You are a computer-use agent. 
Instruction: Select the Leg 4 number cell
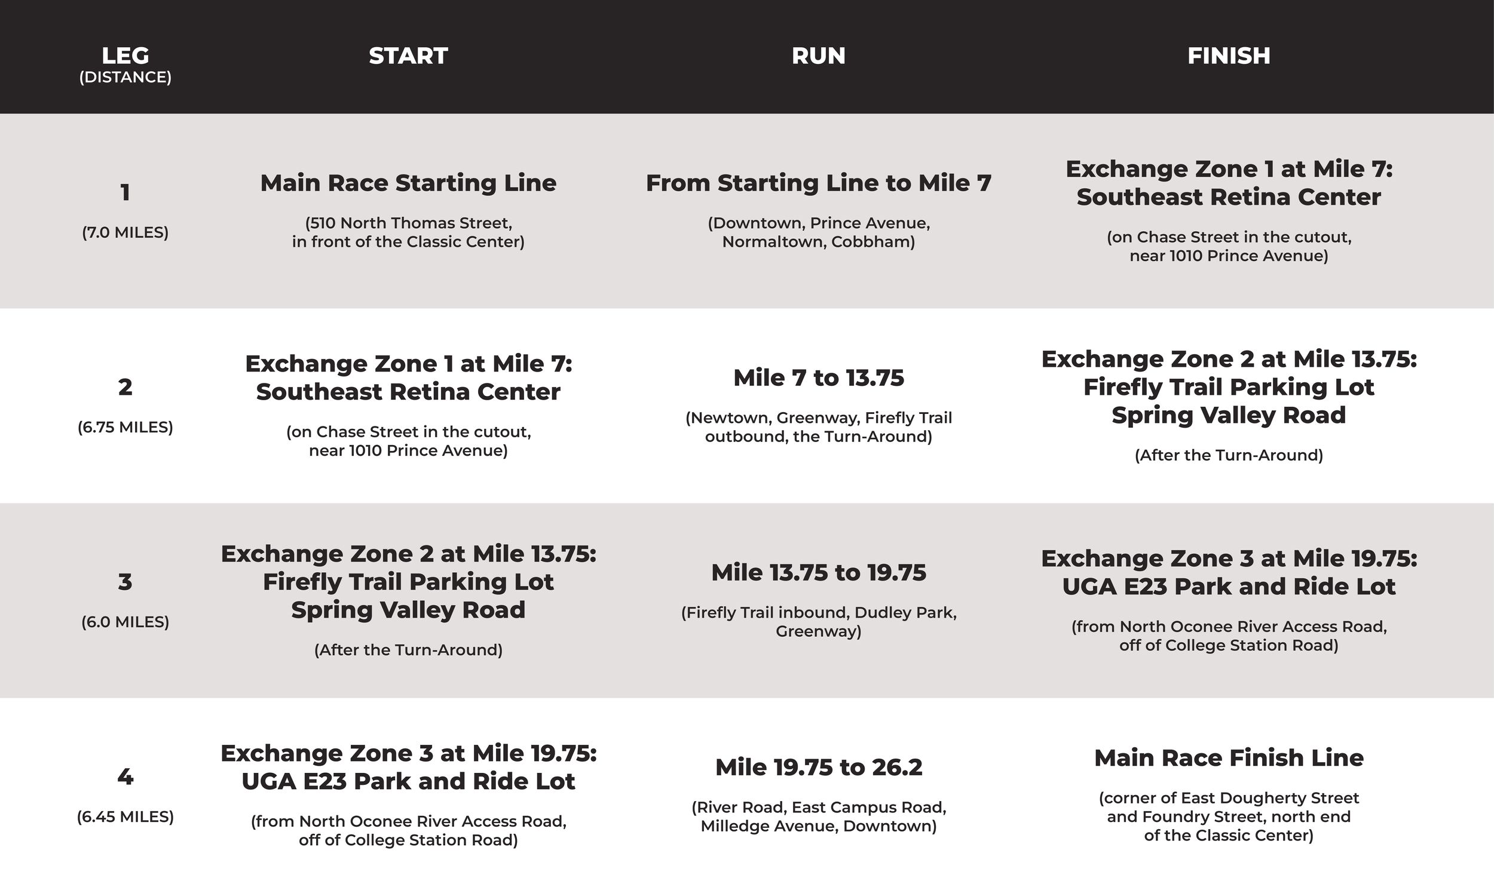125,777
